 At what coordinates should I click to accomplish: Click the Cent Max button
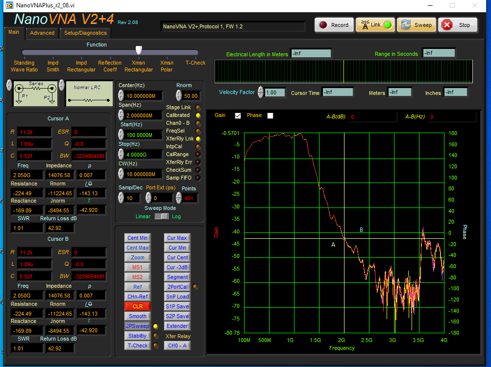pos(138,248)
